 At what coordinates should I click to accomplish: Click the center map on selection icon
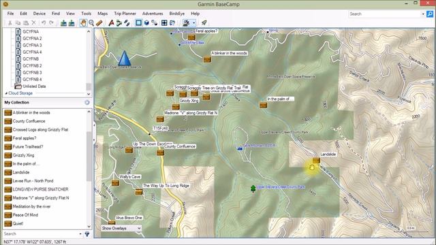tap(164, 23)
